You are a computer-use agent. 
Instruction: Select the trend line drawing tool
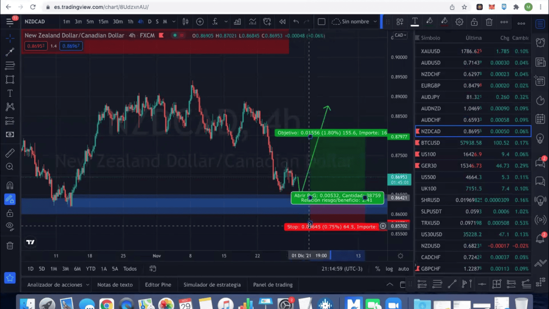pos(10,52)
